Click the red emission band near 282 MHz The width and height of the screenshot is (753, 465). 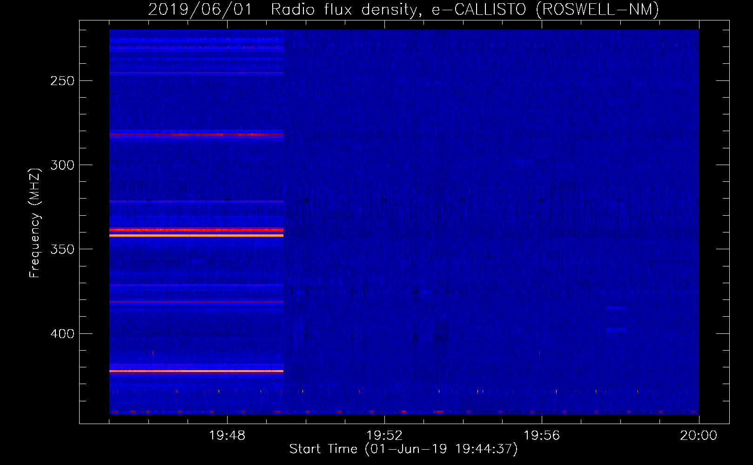pos(196,134)
